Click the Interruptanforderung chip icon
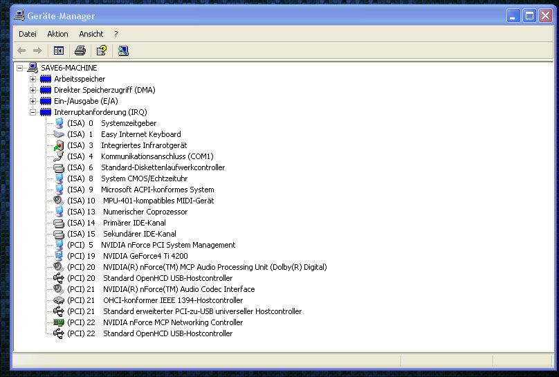This screenshot has height=377, width=559. [46, 112]
